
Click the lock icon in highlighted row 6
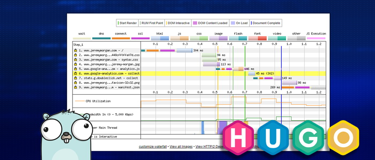point(76,74)
